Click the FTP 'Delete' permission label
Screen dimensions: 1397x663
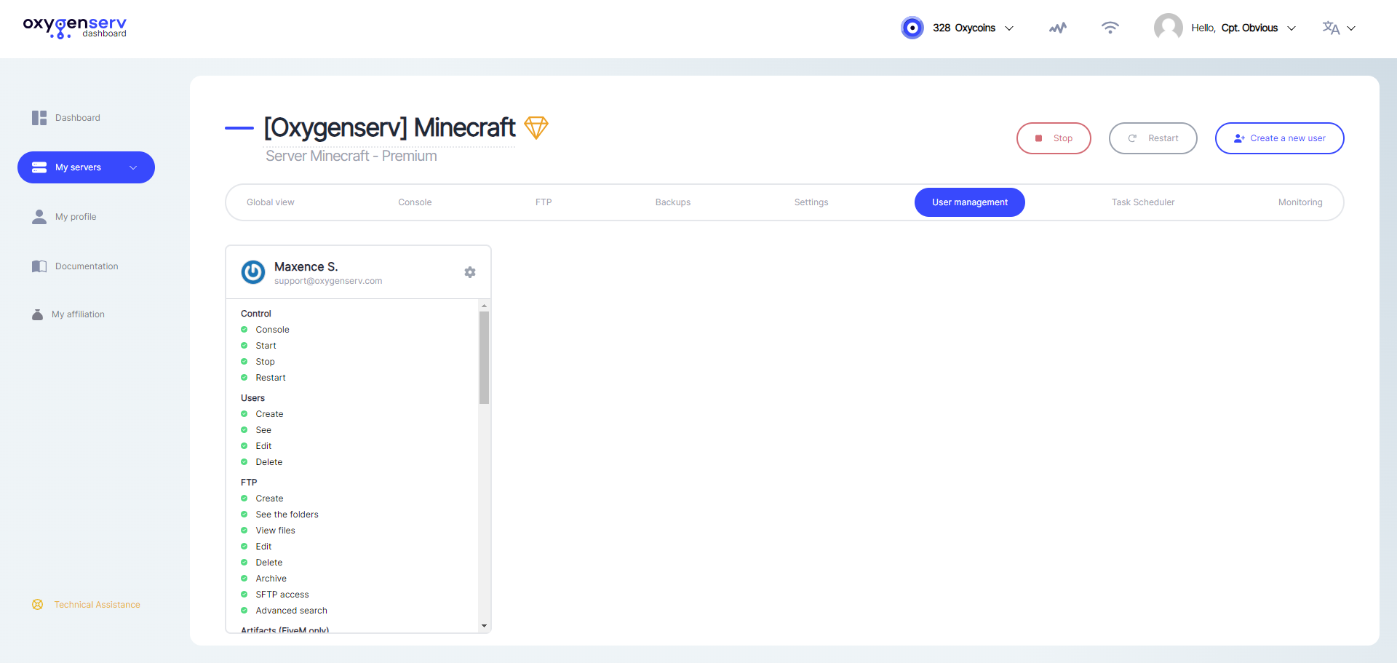click(268, 563)
